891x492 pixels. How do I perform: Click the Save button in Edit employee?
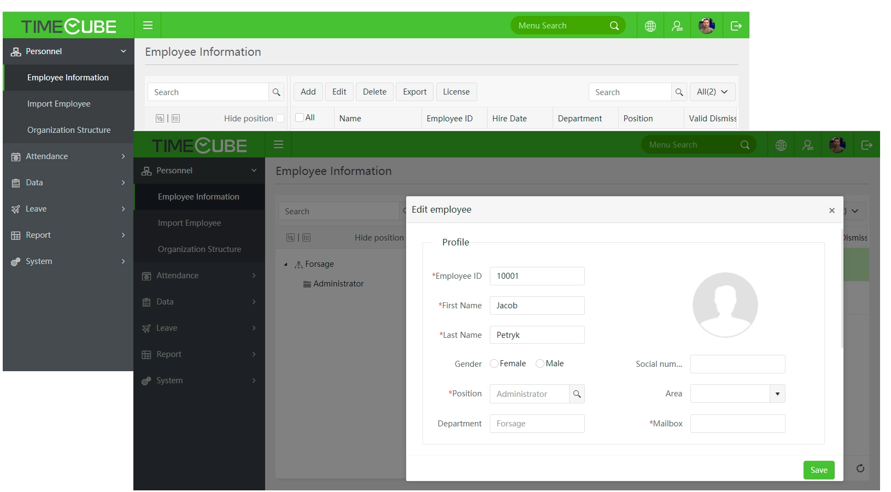point(818,470)
